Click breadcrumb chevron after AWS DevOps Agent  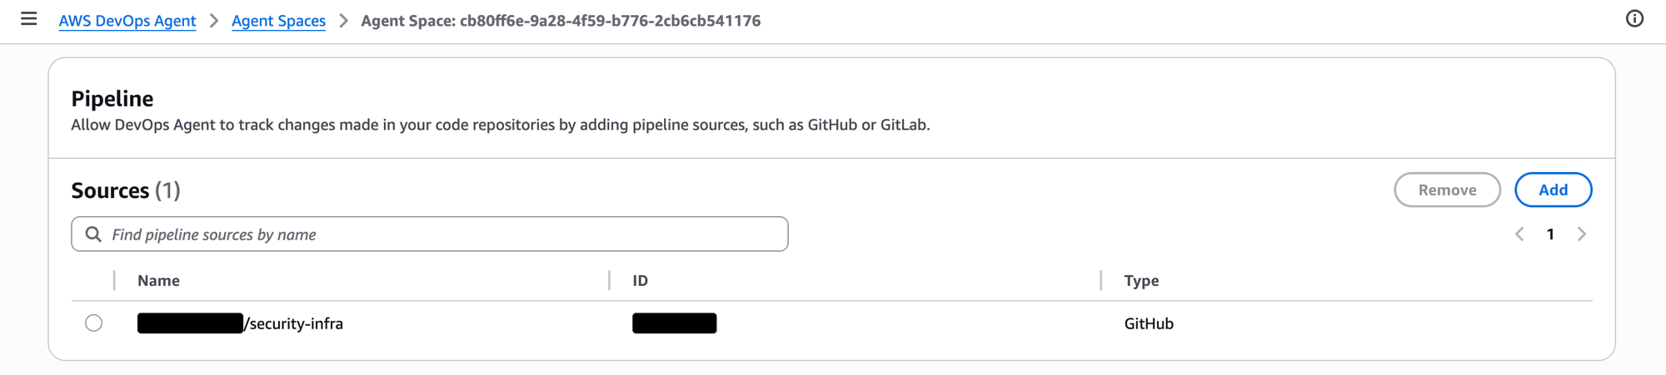[x=214, y=21]
